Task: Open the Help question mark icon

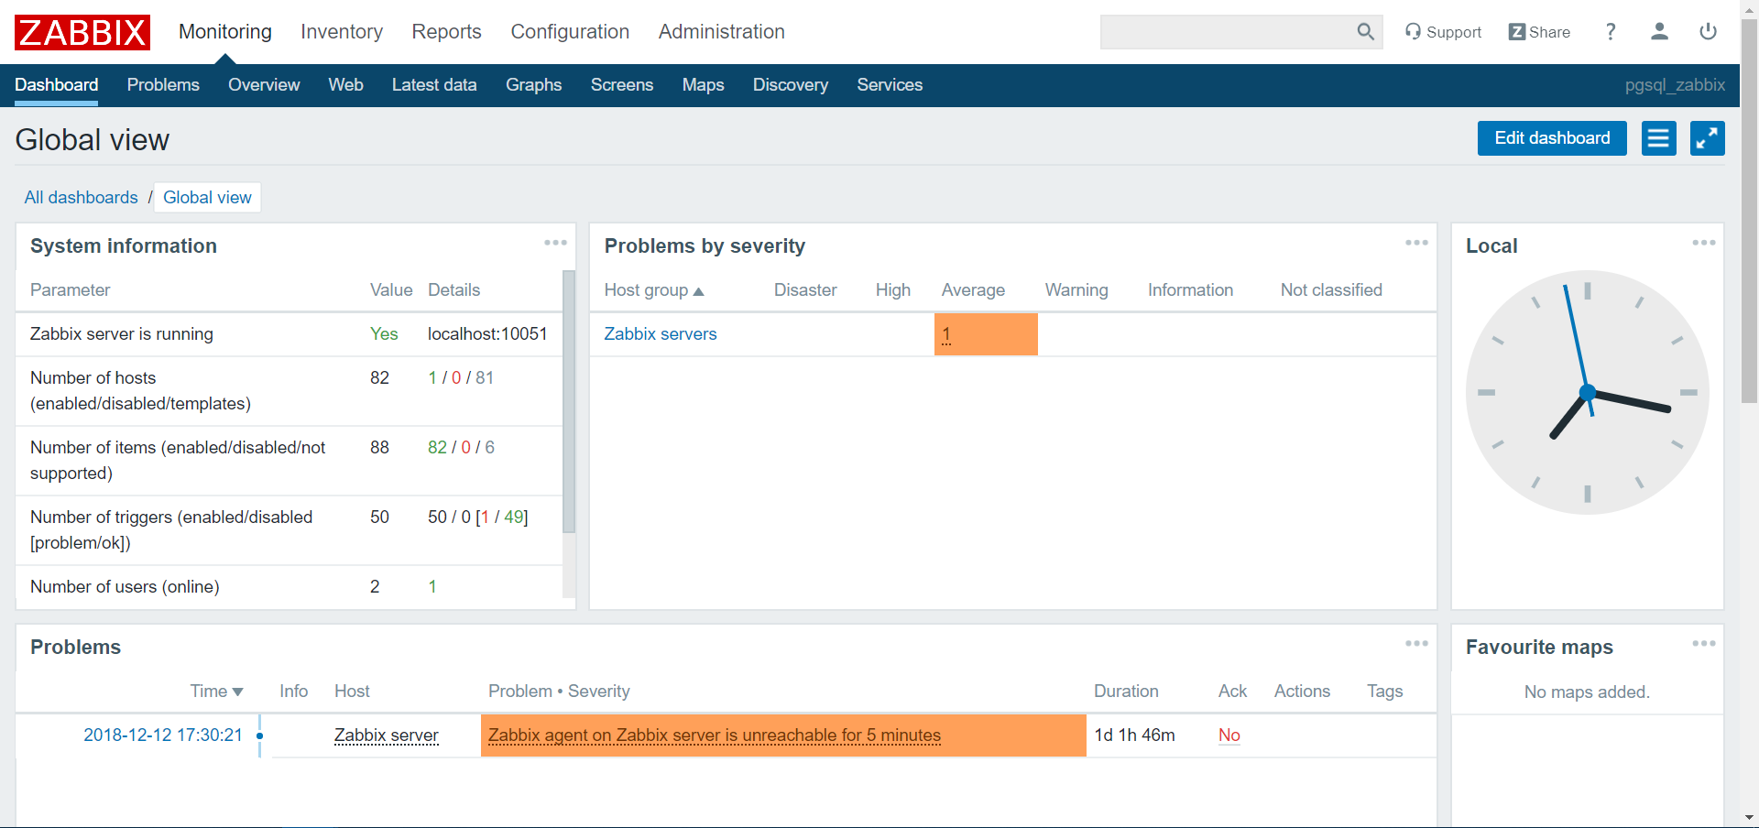Action: (1611, 32)
